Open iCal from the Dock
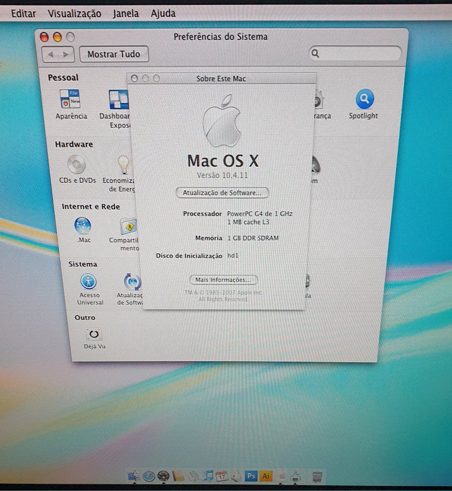Viewport: 452px width, 491px height. (x=222, y=476)
